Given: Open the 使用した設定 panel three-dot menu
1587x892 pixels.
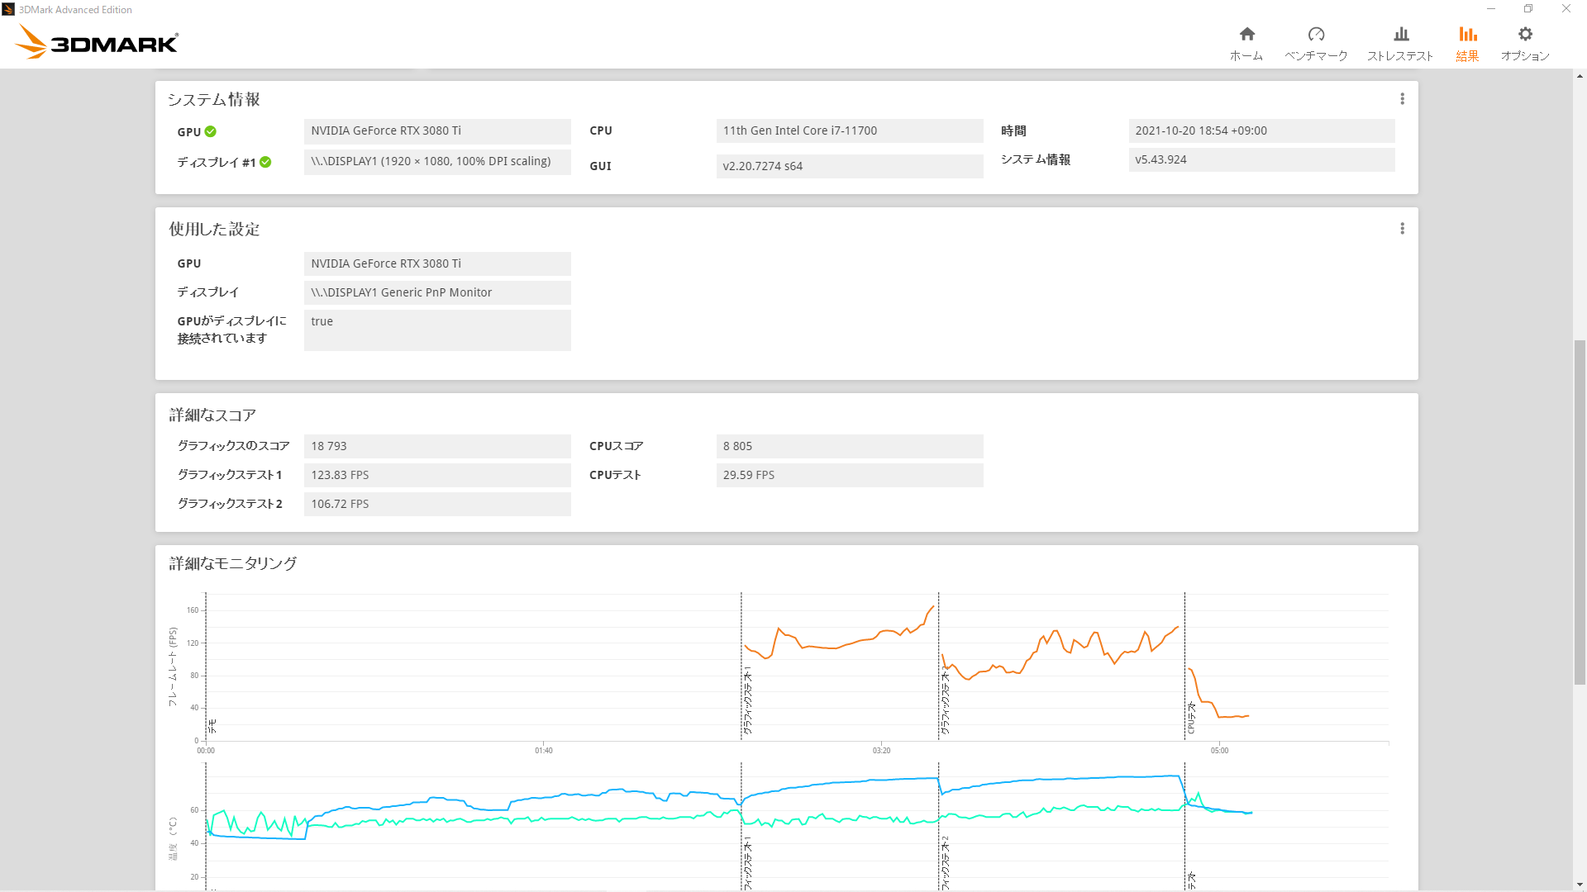Looking at the screenshot, I should (1402, 229).
